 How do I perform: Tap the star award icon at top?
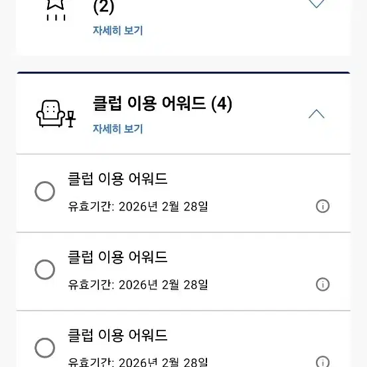tap(56, 10)
